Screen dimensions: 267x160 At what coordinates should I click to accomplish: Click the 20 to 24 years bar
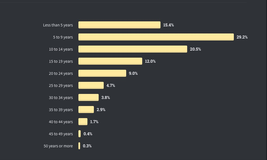(102, 73)
